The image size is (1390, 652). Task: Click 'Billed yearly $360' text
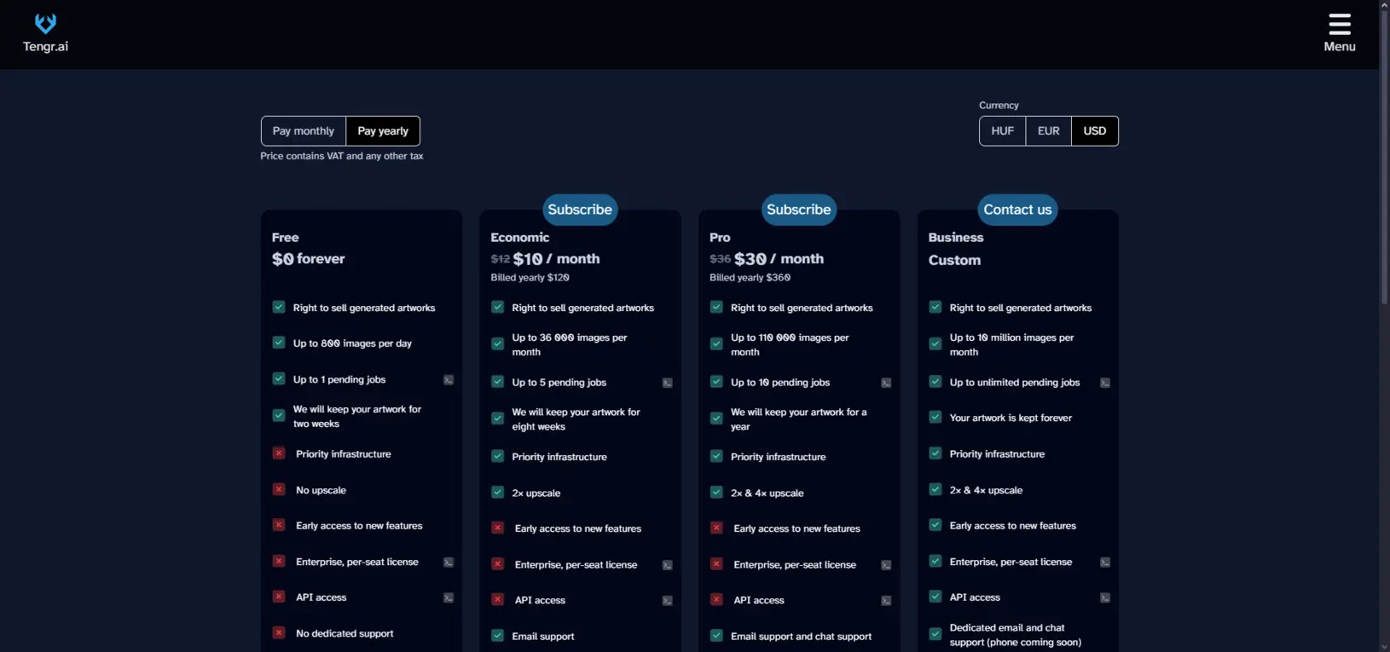tap(750, 278)
